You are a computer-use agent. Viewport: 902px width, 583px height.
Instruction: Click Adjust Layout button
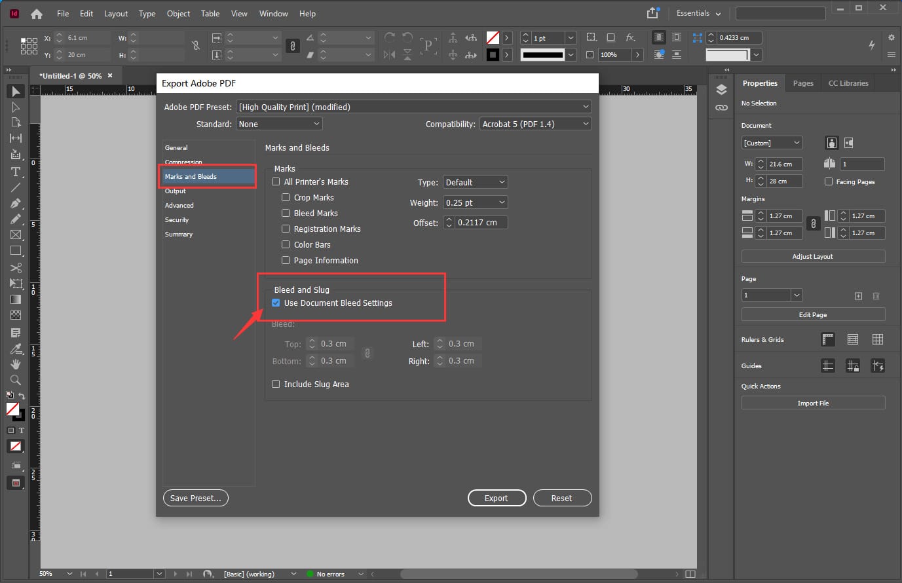pyautogui.click(x=813, y=256)
